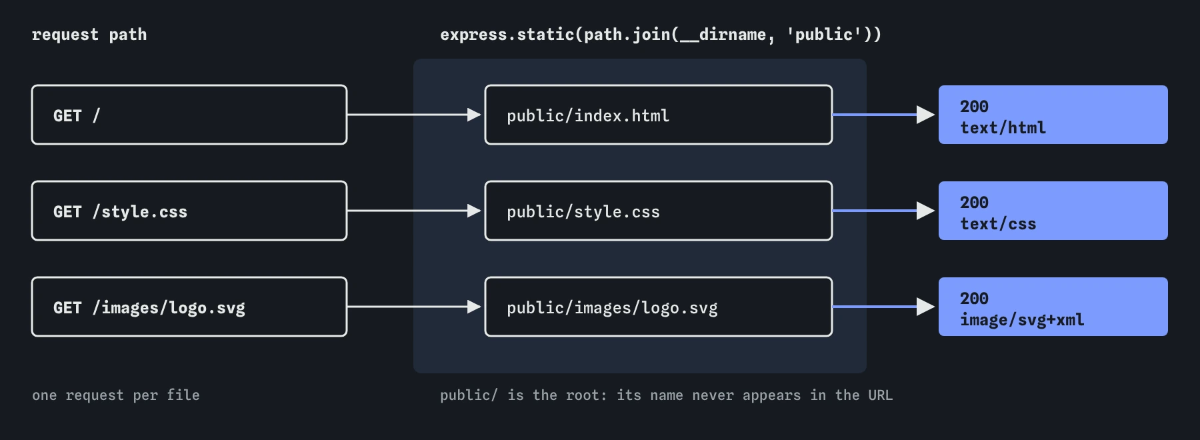Select the '200 text/css' response box

click(x=1053, y=211)
